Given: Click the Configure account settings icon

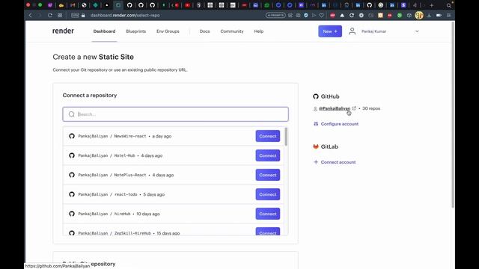Looking at the screenshot, I should (x=316, y=124).
